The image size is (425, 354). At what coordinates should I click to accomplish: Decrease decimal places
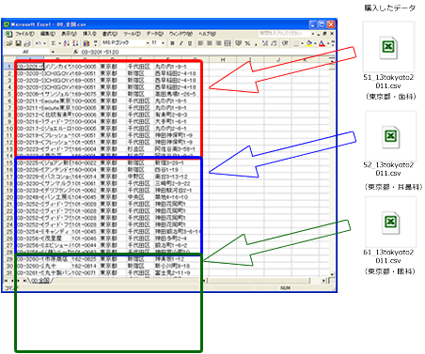274,43
